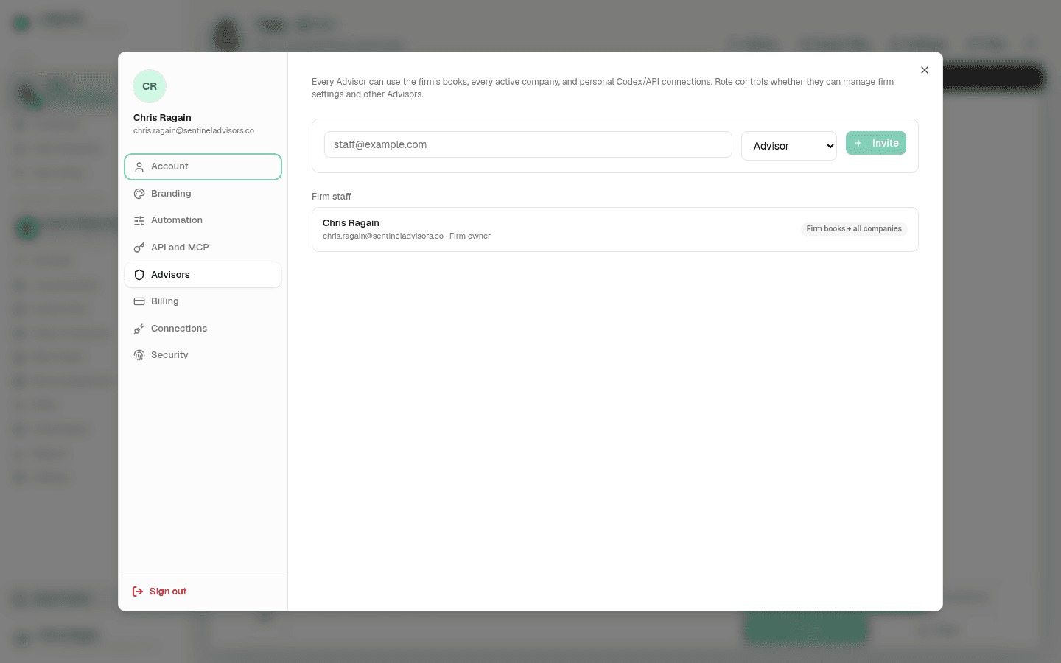Focus the staff email input field
This screenshot has height=663, width=1061.
528,144
